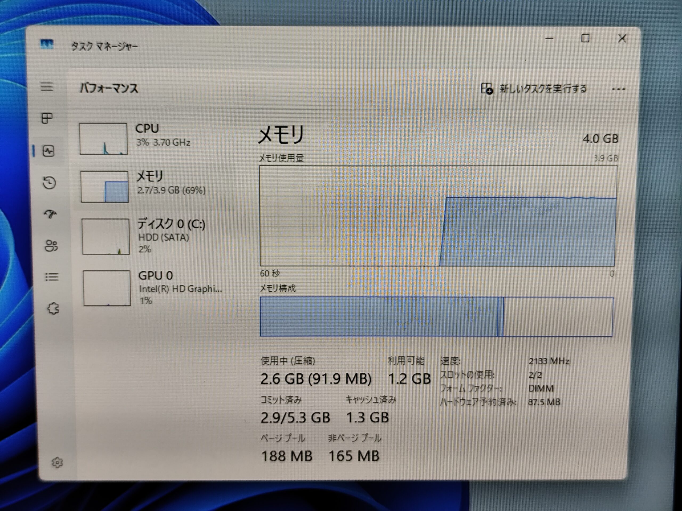Viewport: 682px width, 511px height.
Task: Open the Processes page icon
Action: [x=47, y=118]
